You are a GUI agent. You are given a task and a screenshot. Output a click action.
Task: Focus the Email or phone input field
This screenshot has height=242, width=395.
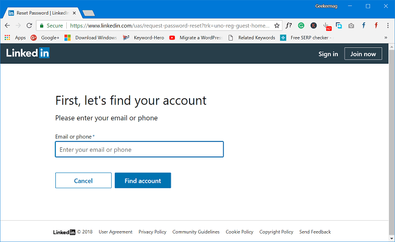coord(139,149)
